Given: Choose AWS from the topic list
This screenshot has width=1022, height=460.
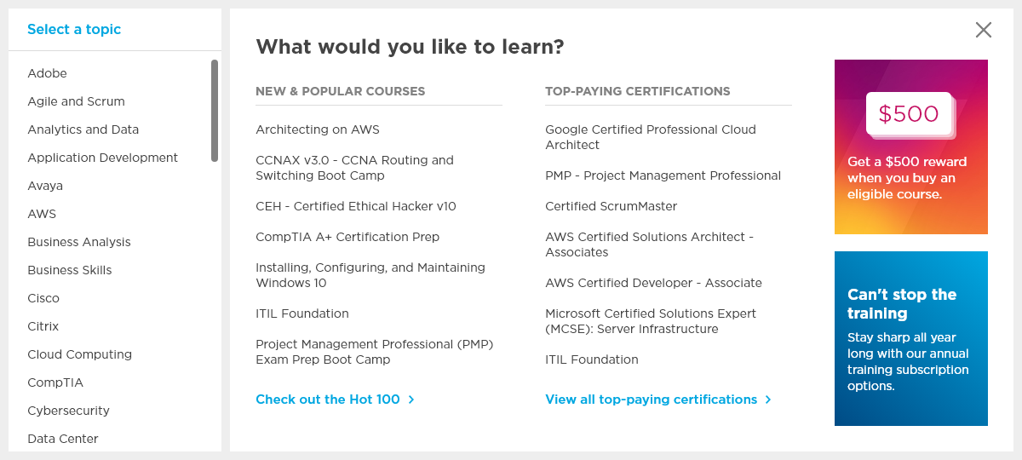Looking at the screenshot, I should point(42,214).
